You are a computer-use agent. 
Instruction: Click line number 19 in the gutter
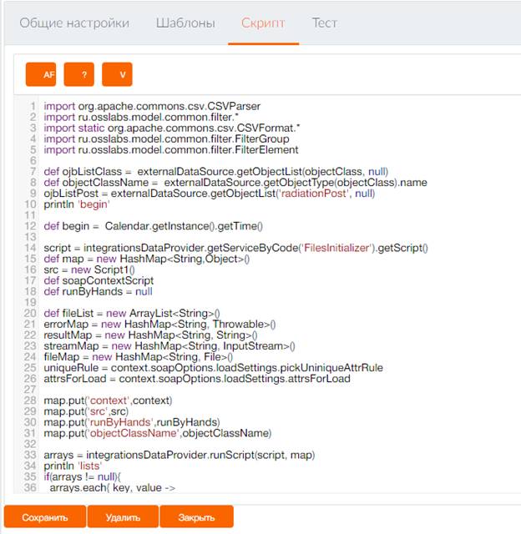30,302
